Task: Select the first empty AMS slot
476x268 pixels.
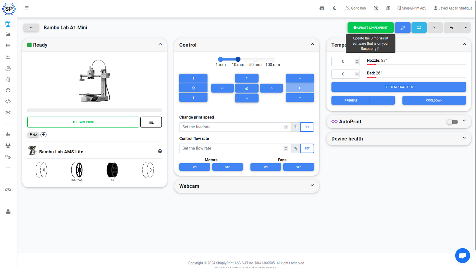Action: coord(41,170)
